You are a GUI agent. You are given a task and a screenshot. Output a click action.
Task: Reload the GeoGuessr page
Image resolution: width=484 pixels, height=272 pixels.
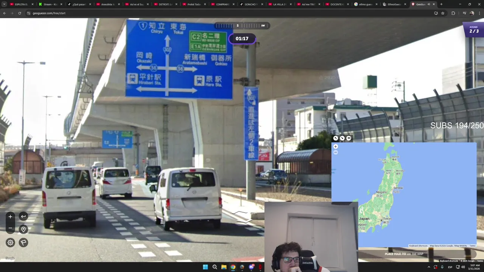tap(20, 13)
